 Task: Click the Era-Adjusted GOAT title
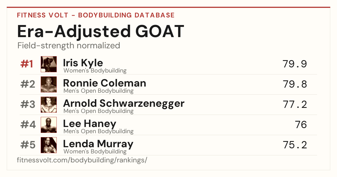[101, 31]
